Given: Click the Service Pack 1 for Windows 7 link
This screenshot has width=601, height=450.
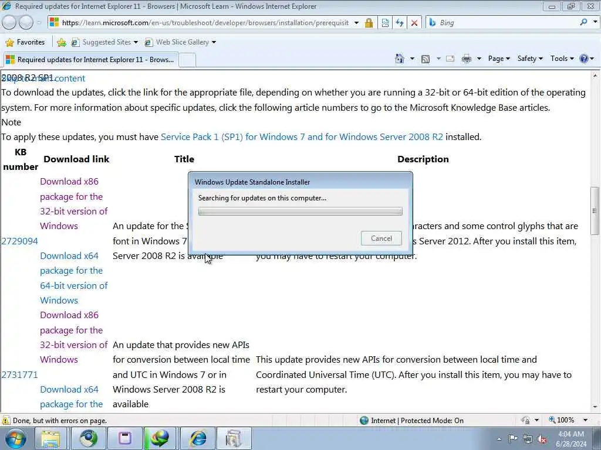Looking at the screenshot, I should tap(302, 137).
